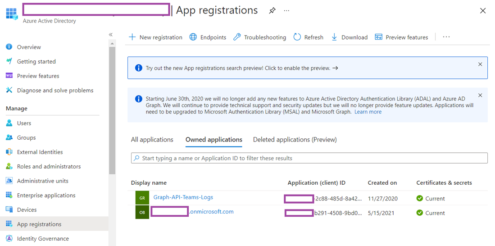Screen dimensions: 495x246
Task: Click Current status for Graph-API-Teams-Logs
Action: (x=431, y=199)
